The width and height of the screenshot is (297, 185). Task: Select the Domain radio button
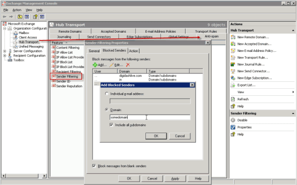(106, 110)
